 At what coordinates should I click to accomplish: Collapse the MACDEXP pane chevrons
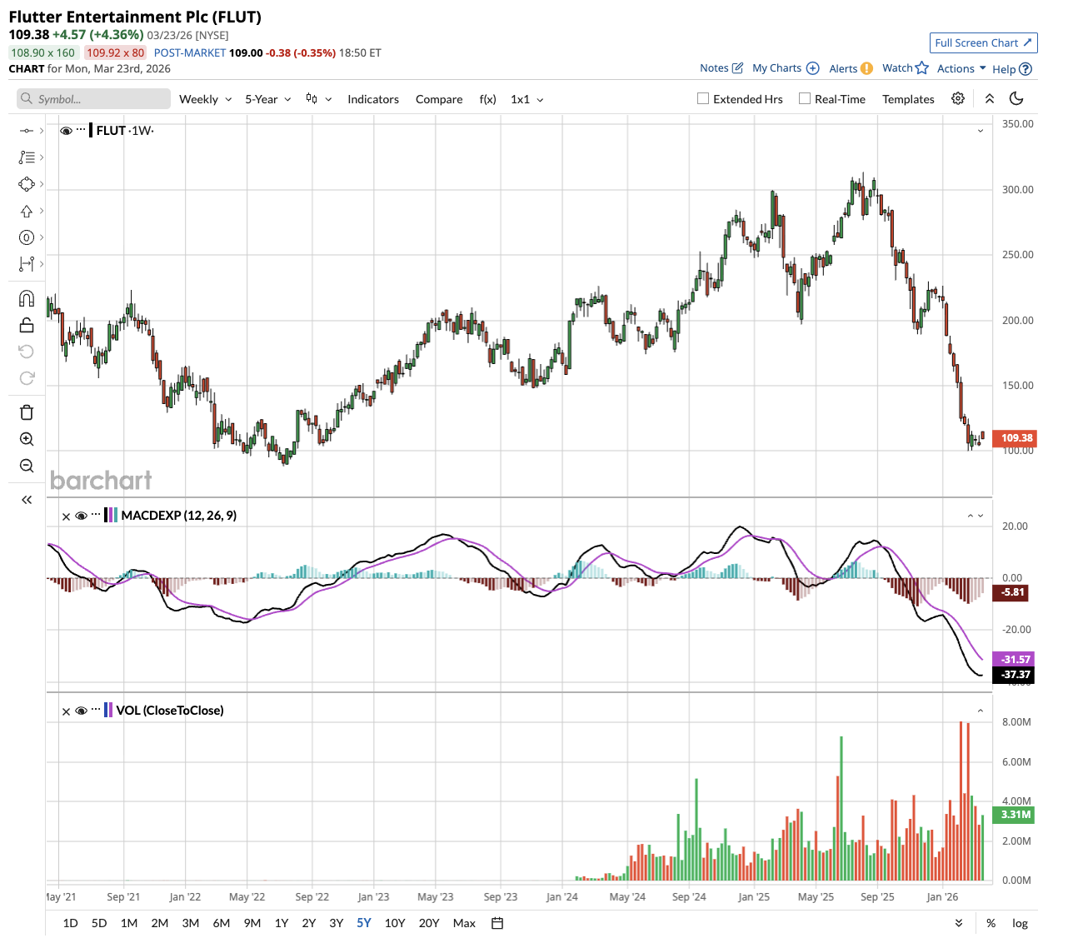click(976, 516)
